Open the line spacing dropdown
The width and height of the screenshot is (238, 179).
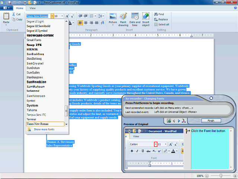tap(101, 16)
